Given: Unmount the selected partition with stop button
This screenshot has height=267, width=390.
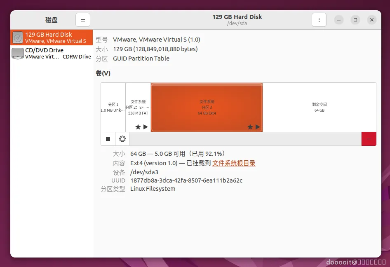Looking at the screenshot, I should click(108, 139).
